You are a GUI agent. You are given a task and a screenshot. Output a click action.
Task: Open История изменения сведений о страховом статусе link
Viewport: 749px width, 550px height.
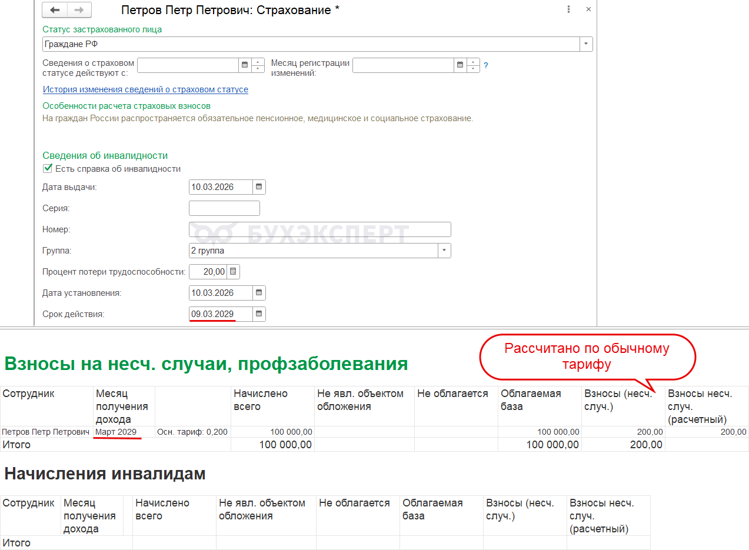click(145, 89)
